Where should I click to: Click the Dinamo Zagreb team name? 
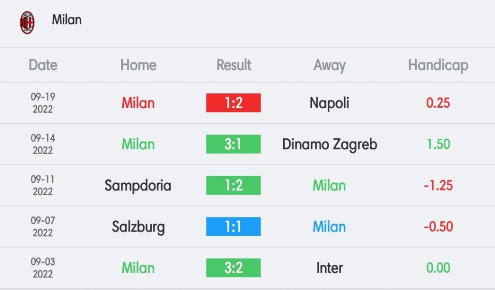(x=330, y=145)
